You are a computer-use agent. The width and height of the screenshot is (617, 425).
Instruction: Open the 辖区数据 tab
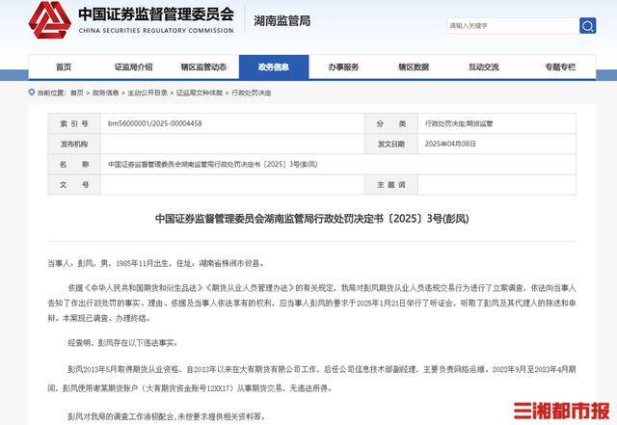(x=413, y=67)
